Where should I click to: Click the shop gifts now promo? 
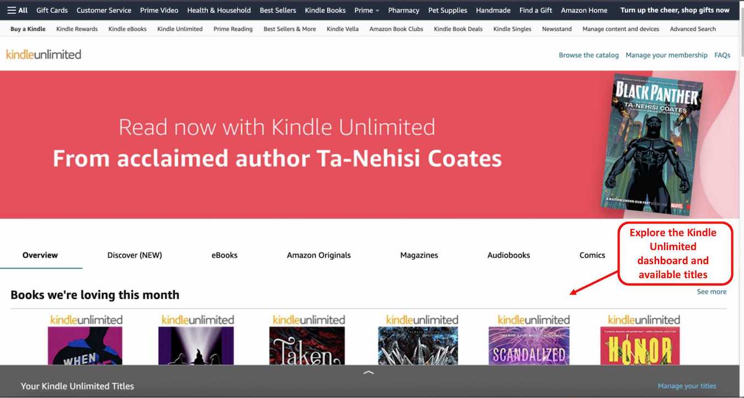pos(675,10)
